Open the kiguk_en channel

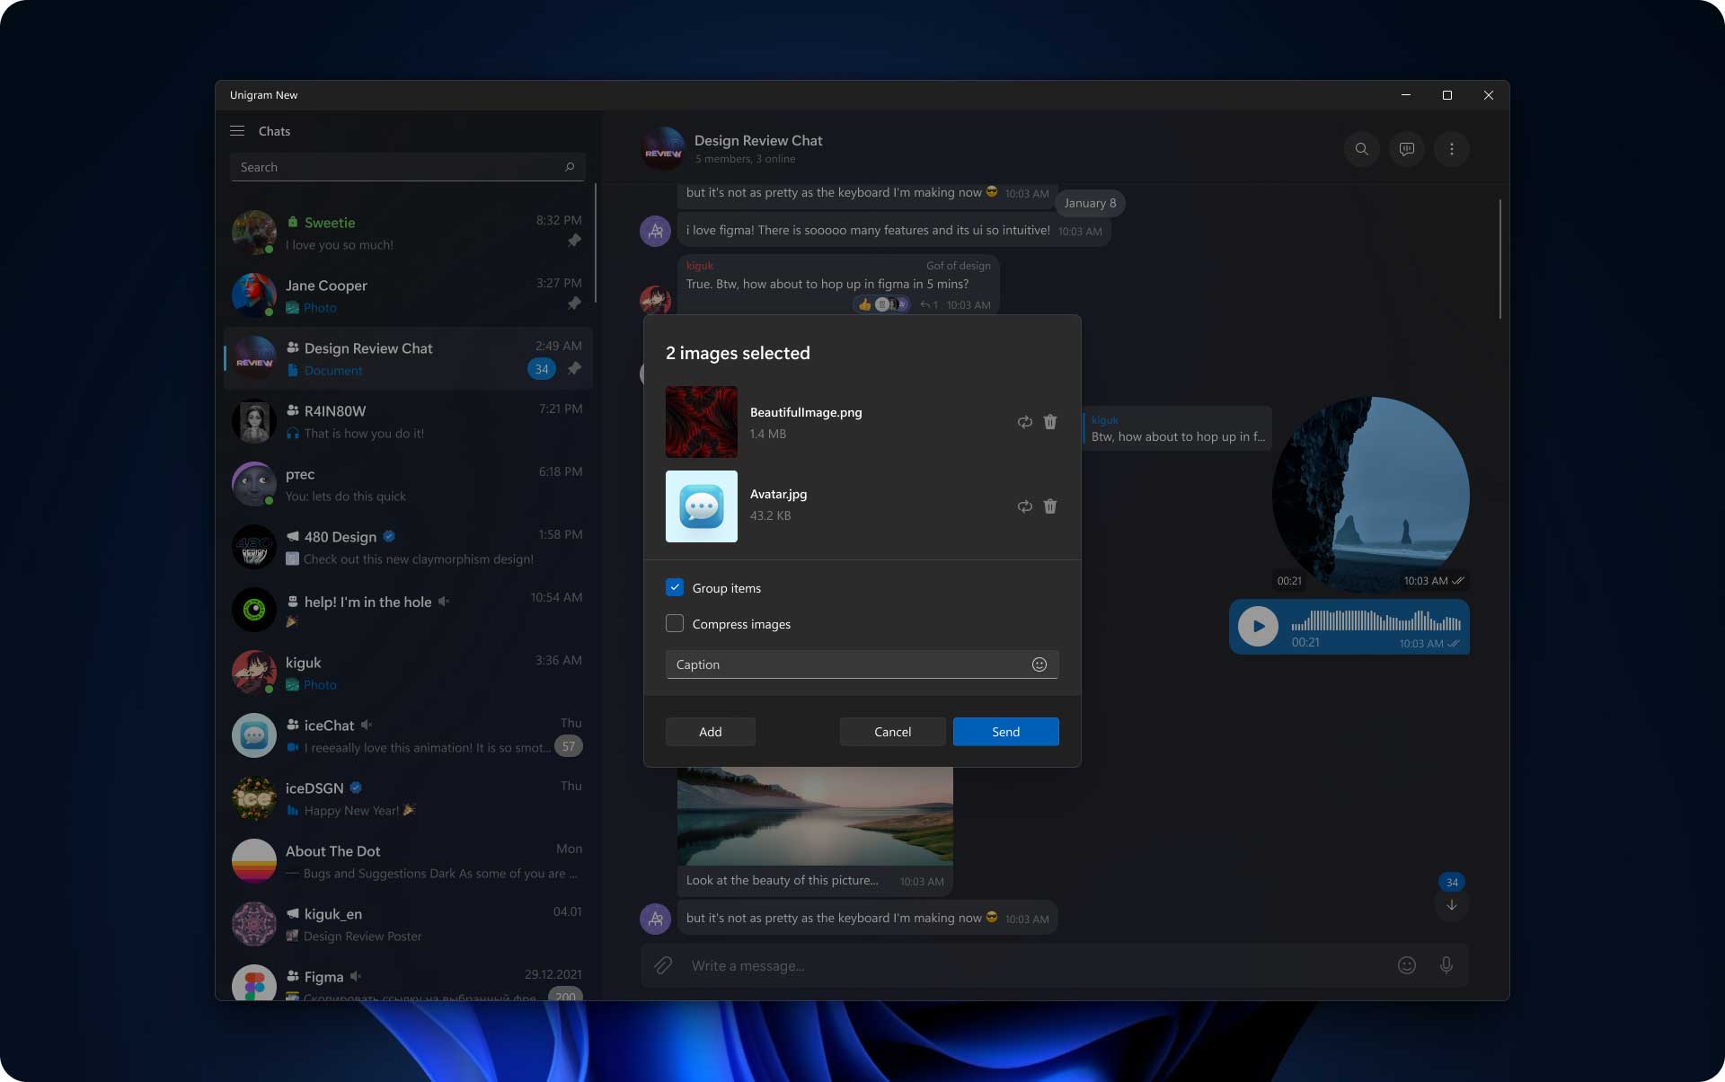tap(408, 925)
